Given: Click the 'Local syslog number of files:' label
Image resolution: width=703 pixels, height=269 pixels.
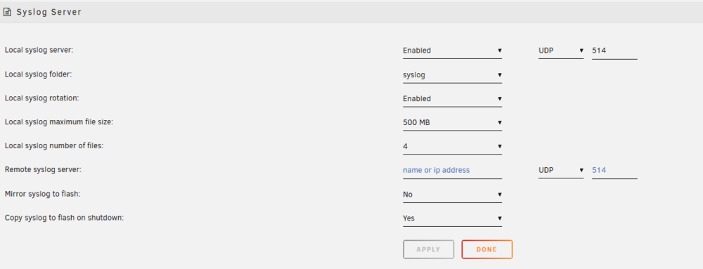Looking at the screenshot, I should click(x=54, y=146).
